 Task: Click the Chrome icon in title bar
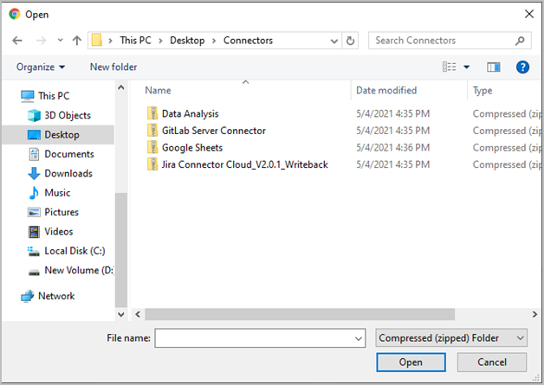(14, 14)
